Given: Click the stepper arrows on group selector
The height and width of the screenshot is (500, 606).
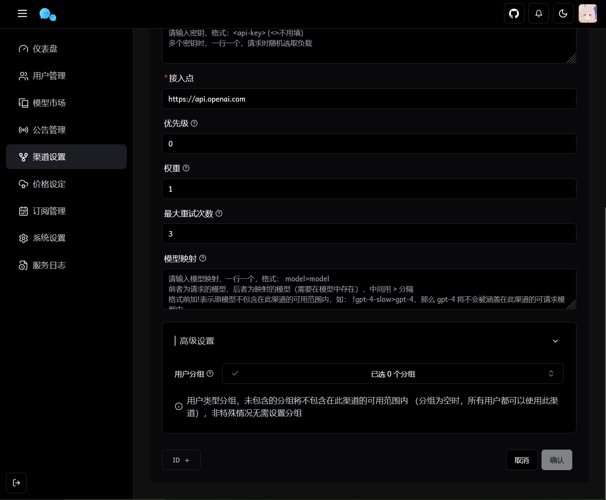Looking at the screenshot, I should click(x=550, y=373).
